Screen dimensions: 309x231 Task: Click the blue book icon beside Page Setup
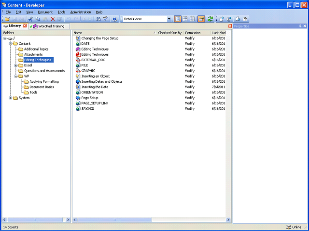78,98
